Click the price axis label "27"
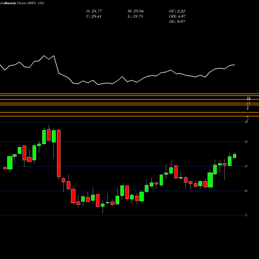 pyautogui.click(x=246, y=166)
